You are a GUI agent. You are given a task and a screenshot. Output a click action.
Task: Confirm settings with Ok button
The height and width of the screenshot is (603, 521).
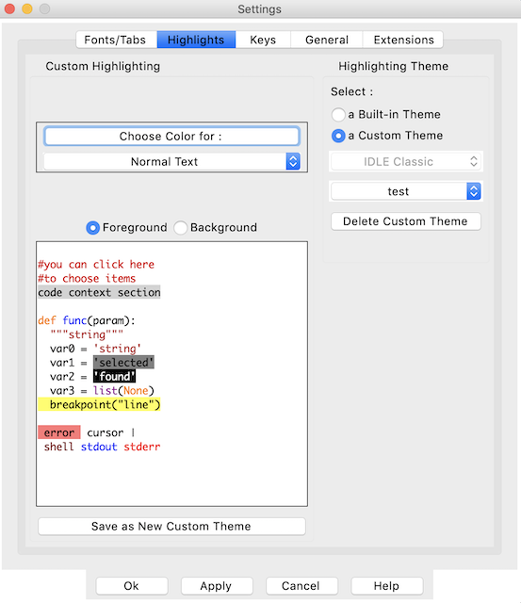click(132, 586)
